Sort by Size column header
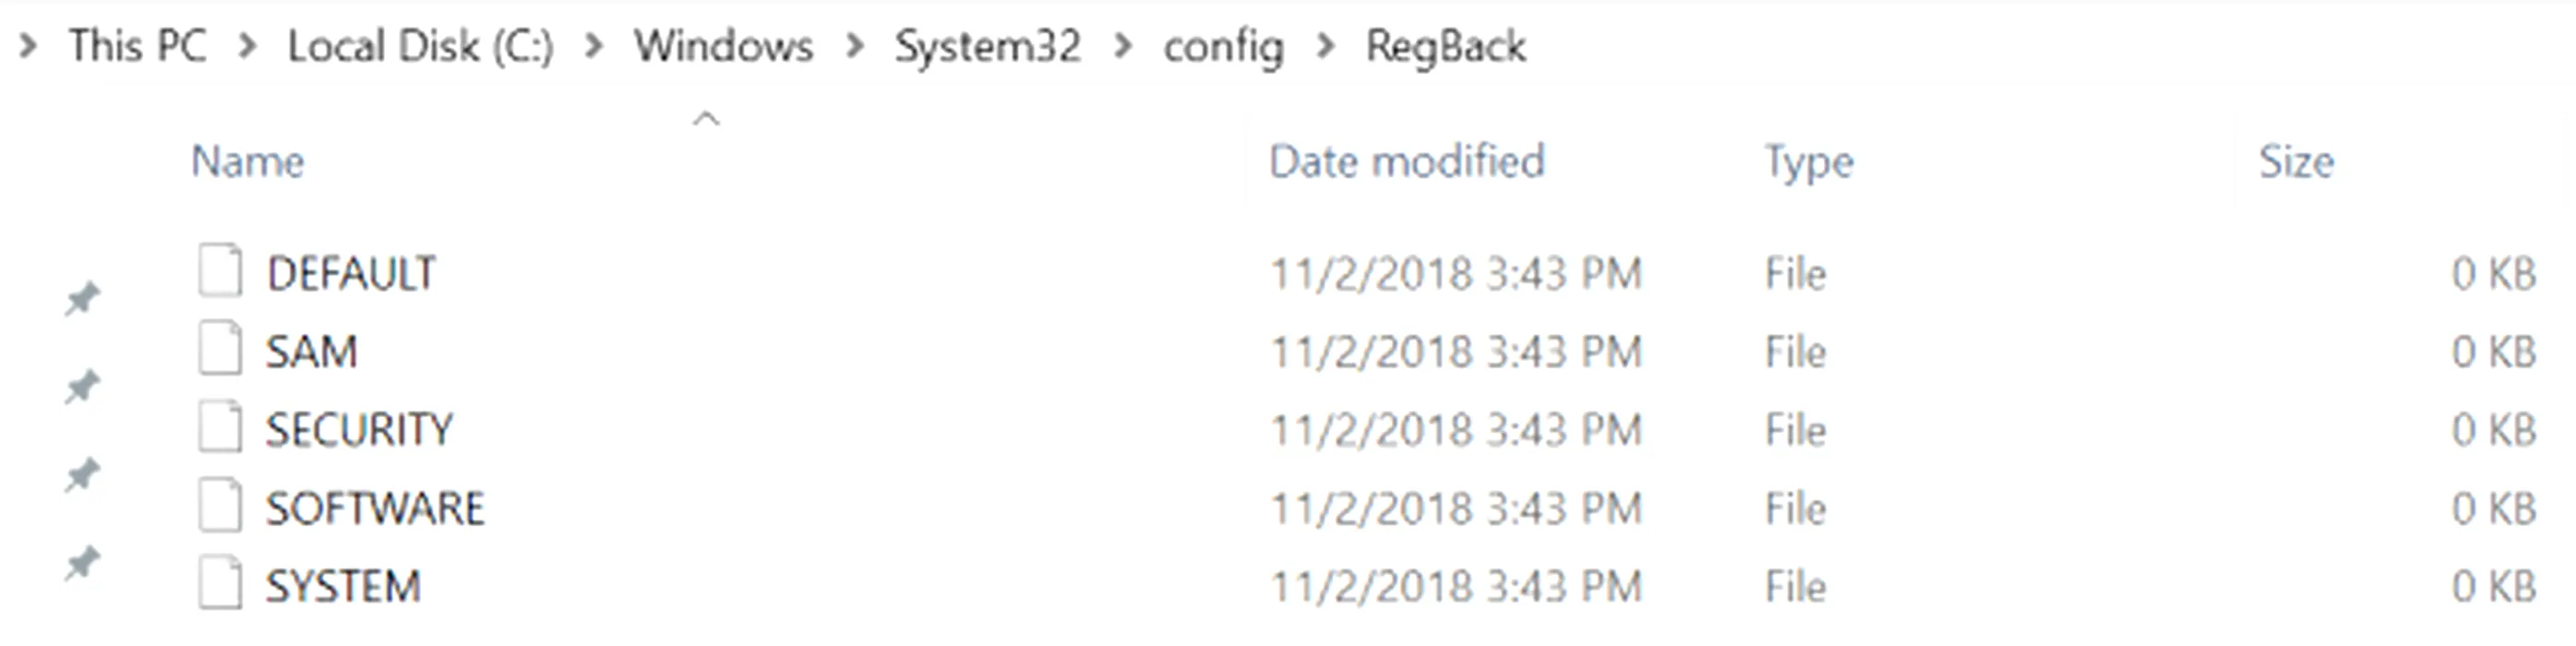 pyautogui.click(x=2296, y=161)
